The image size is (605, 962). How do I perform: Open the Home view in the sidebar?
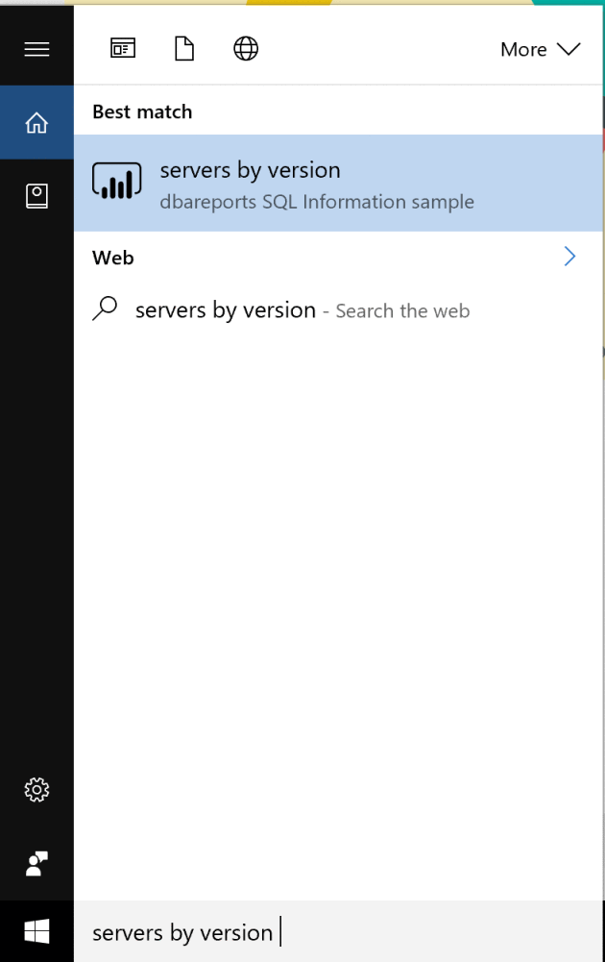click(36, 122)
